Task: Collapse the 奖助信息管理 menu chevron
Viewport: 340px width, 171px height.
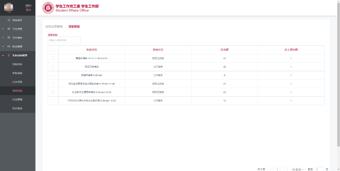Action: click(3, 56)
